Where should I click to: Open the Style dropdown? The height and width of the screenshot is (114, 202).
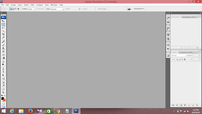coord(57,9)
